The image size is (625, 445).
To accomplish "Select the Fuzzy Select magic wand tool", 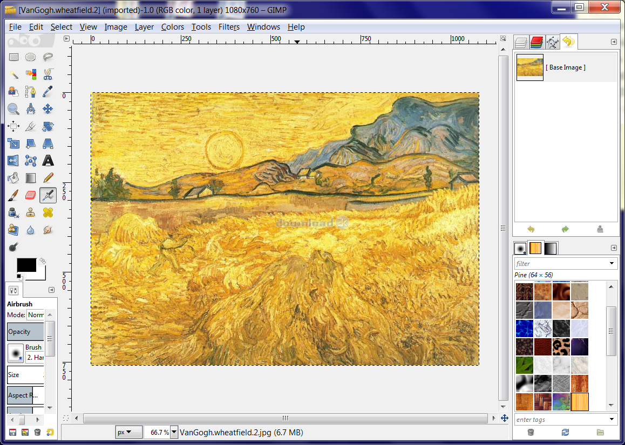I will pyautogui.click(x=13, y=74).
